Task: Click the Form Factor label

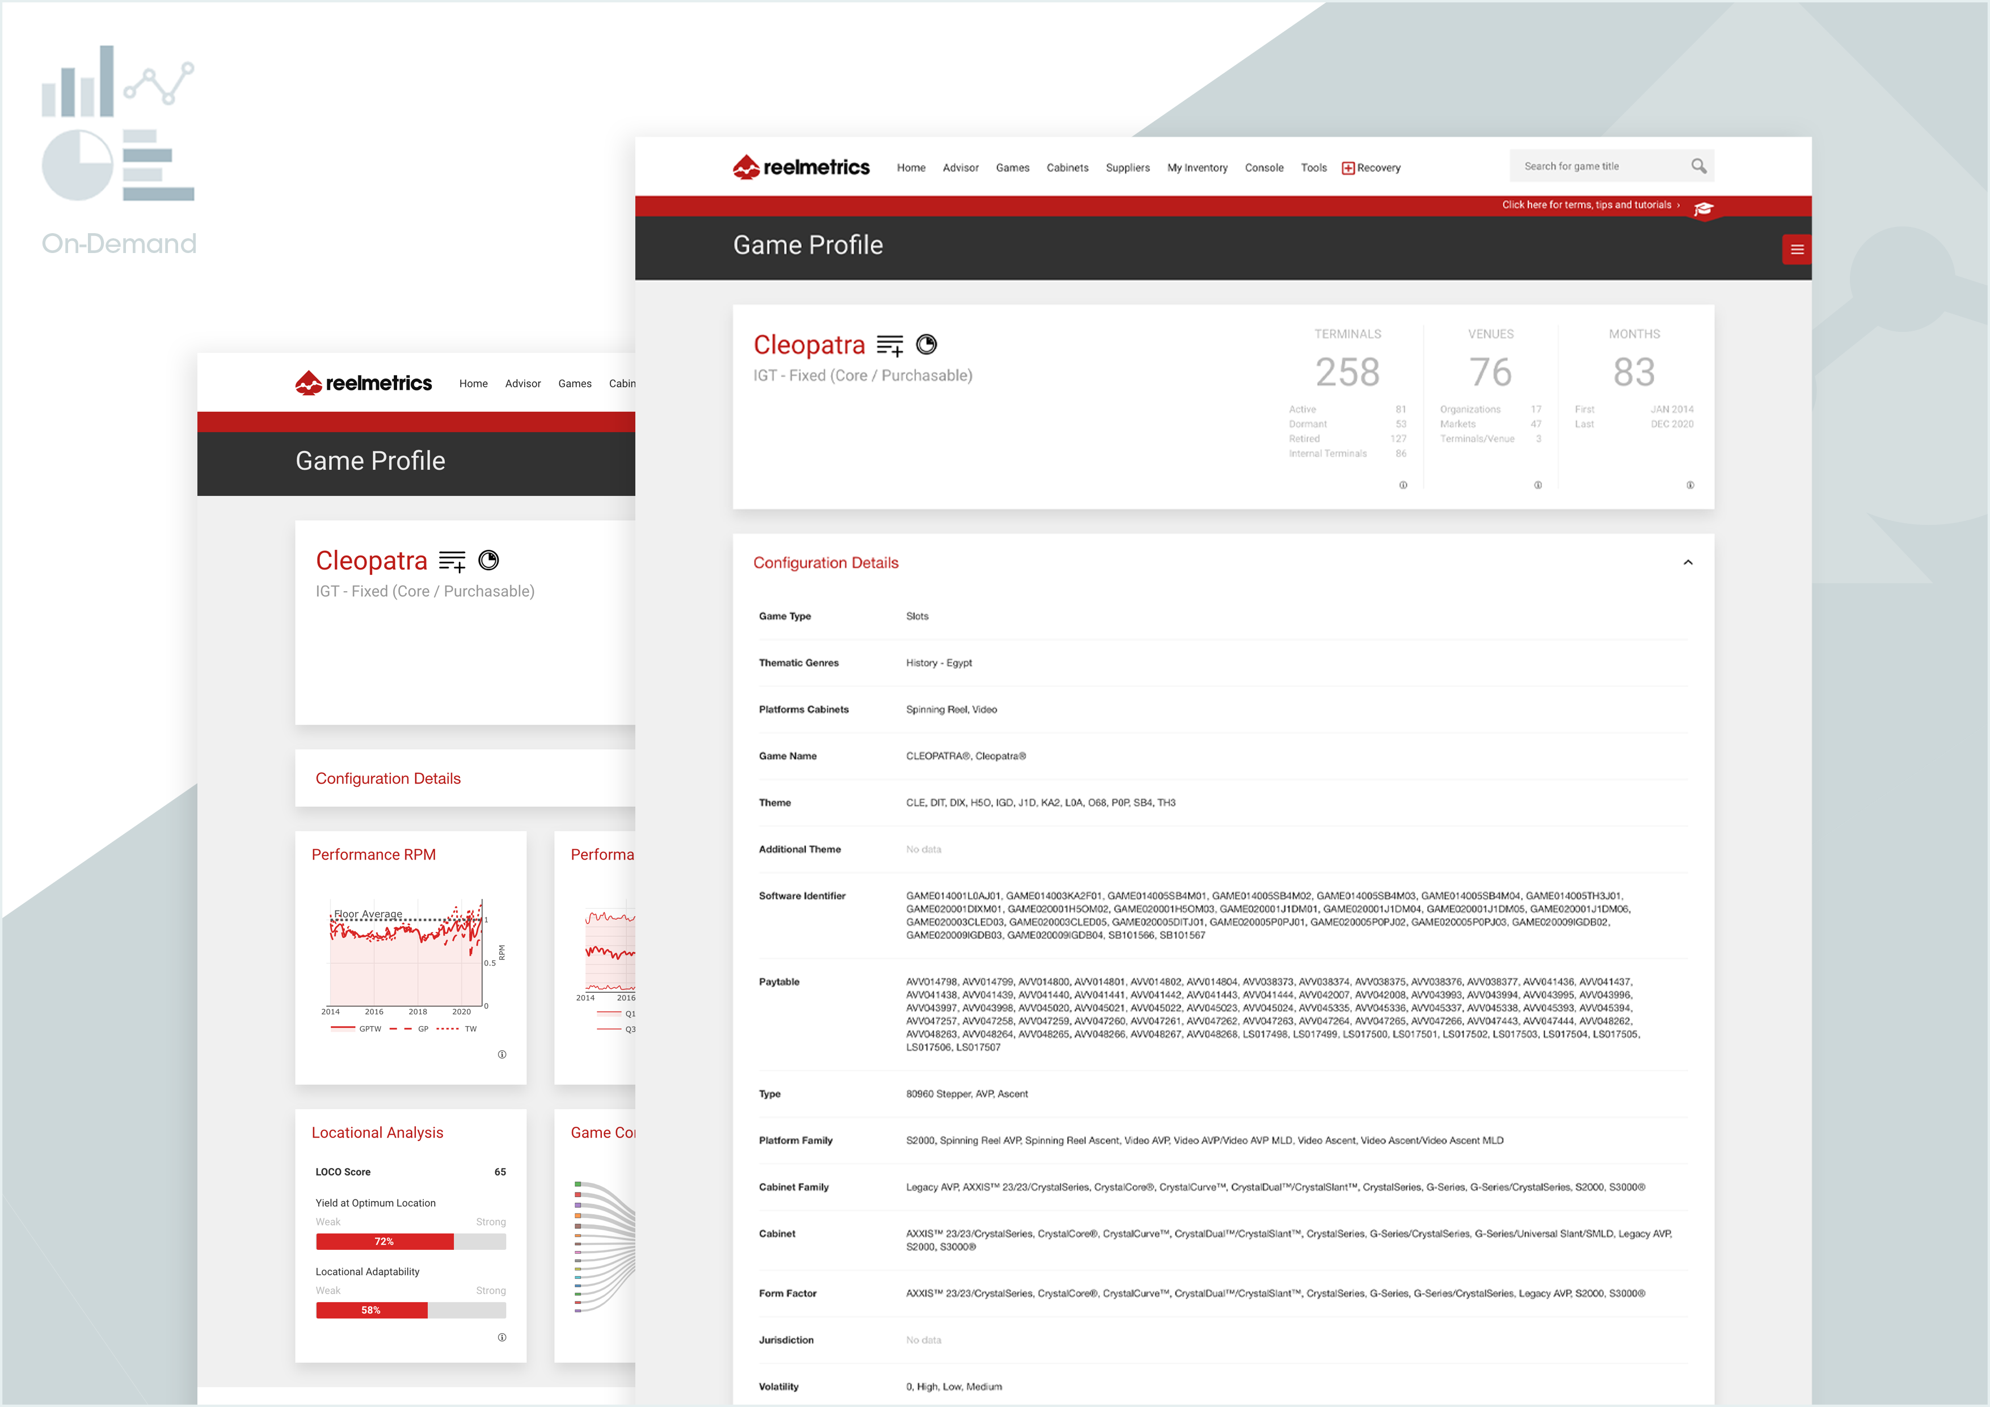Action: pos(787,1294)
